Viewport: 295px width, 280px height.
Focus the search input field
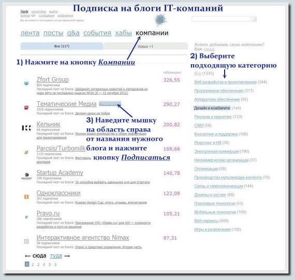pyautogui.click(x=221, y=19)
